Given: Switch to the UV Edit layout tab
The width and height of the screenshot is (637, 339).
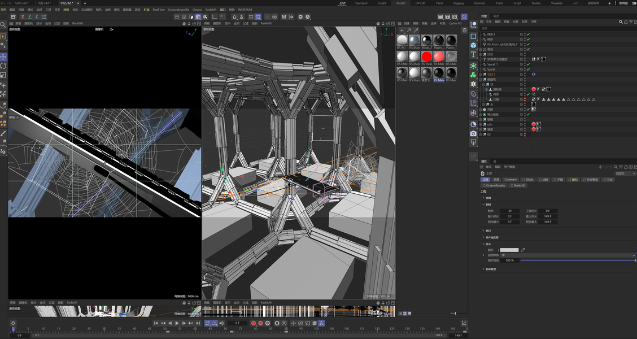Looking at the screenshot, I should point(421,3).
